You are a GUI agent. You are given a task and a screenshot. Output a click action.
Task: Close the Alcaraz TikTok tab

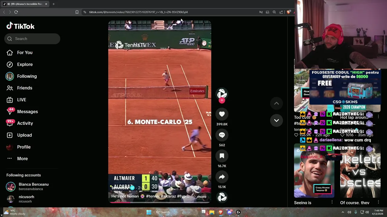pyautogui.click(x=46, y=4)
